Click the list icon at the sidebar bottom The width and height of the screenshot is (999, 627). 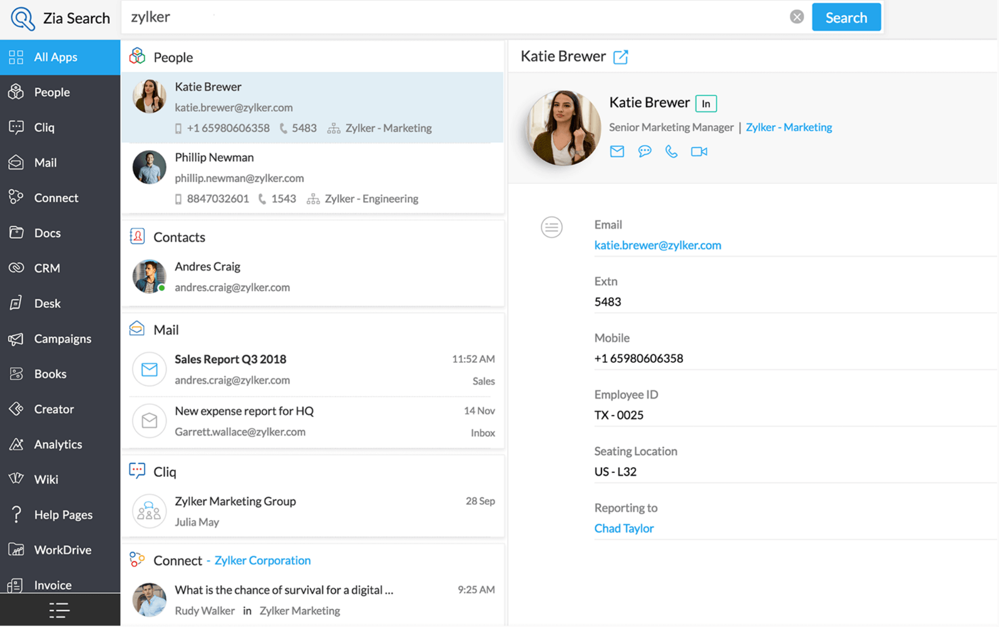coord(59,610)
